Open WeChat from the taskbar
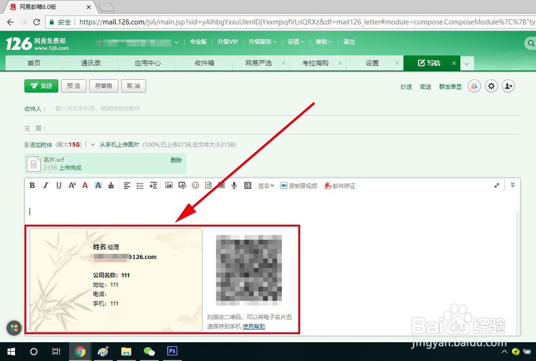536x361 pixels. pyautogui.click(x=149, y=351)
